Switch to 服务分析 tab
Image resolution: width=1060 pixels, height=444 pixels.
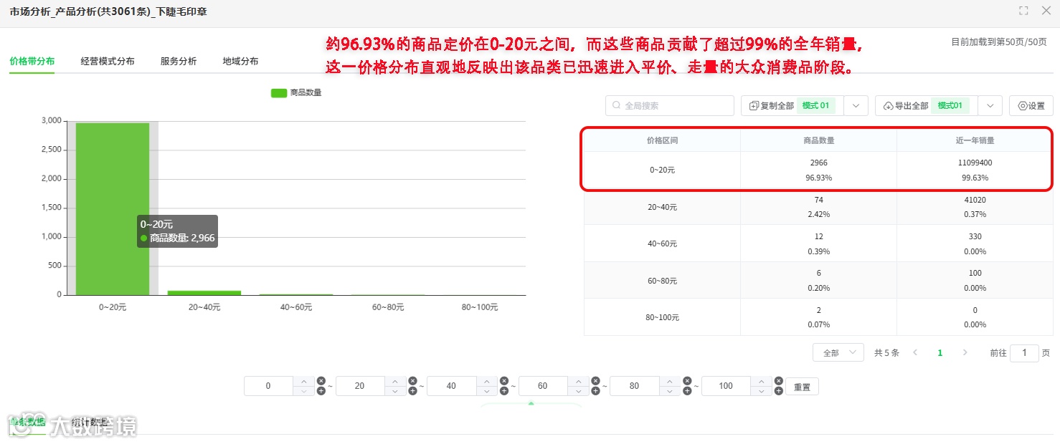(x=179, y=62)
